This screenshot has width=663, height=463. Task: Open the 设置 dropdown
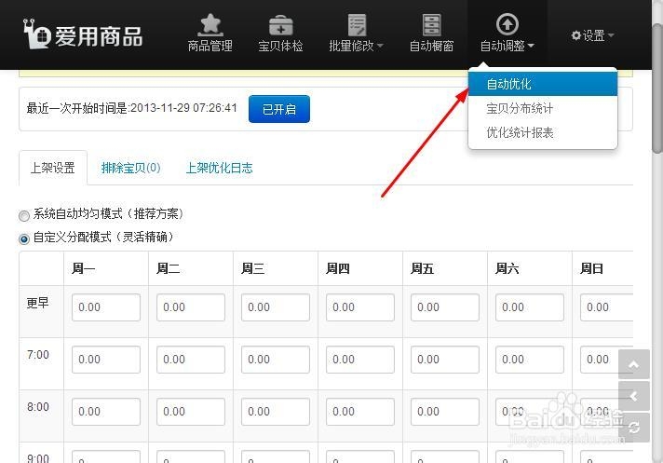point(592,35)
